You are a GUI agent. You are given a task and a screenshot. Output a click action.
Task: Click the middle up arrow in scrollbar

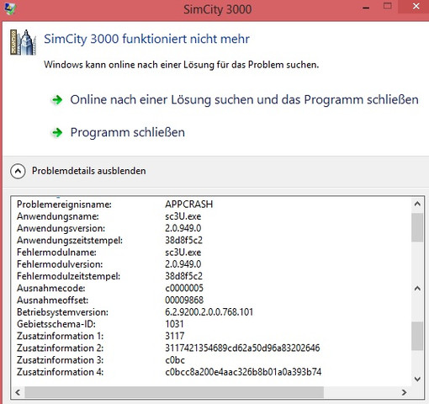pyautogui.click(x=417, y=288)
